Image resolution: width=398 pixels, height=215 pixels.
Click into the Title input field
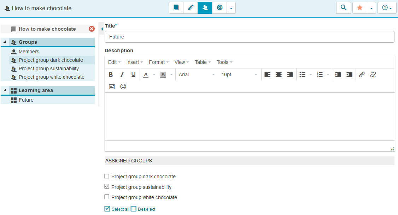pos(249,37)
